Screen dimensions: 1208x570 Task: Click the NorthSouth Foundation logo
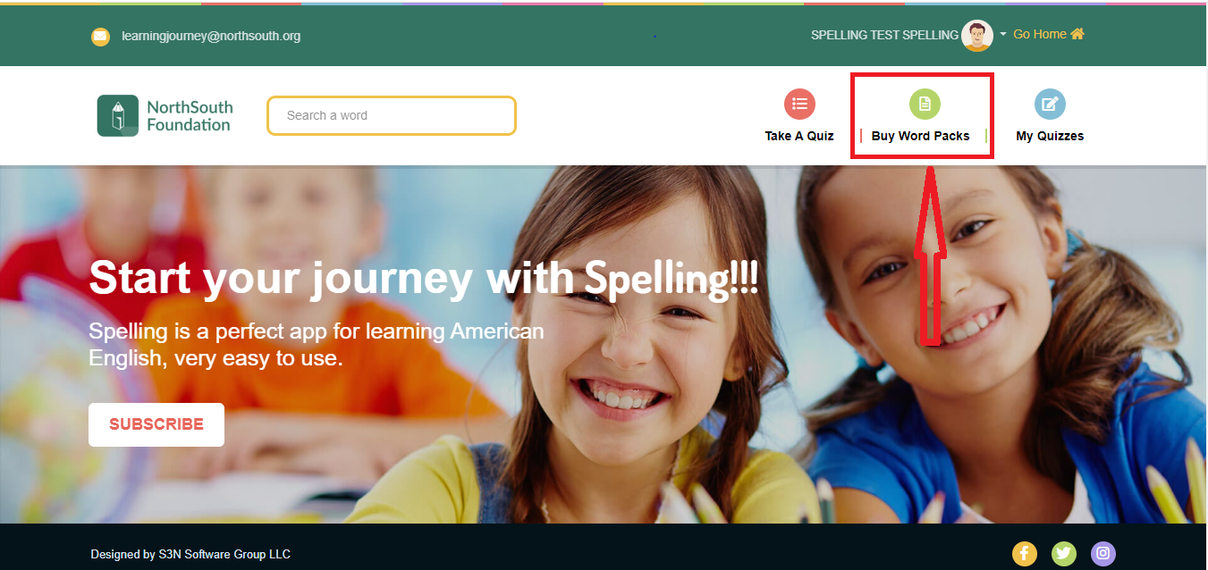(x=165, y=116)
